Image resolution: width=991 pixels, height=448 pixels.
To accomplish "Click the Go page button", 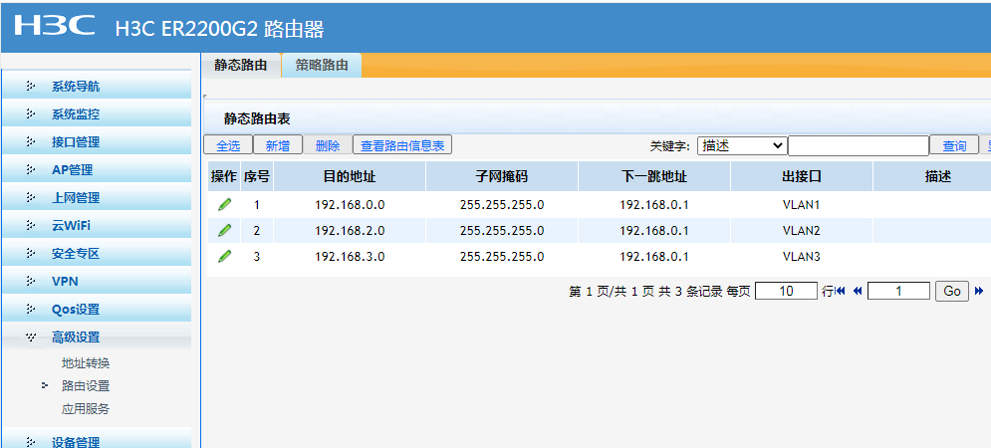I will click(952, 291).
